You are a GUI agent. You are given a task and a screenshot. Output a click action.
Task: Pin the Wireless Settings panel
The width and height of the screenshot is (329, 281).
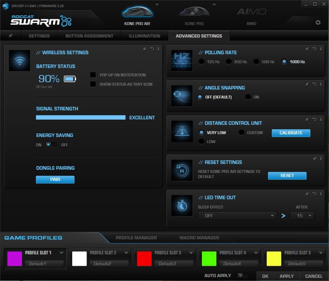(x=144, y=49)
